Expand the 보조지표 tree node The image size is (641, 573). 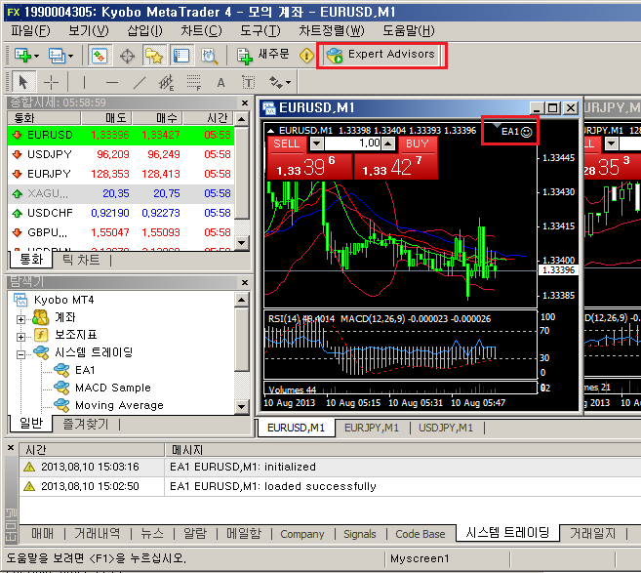click(x=20, y=337)
